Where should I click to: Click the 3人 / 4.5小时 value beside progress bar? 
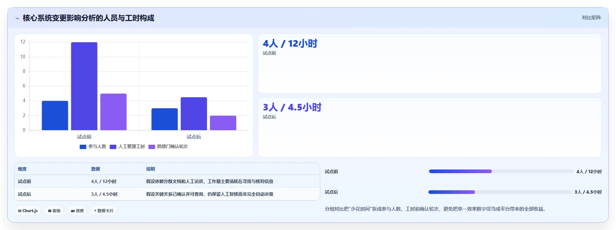pyautogui.click(x=588, y=192)
